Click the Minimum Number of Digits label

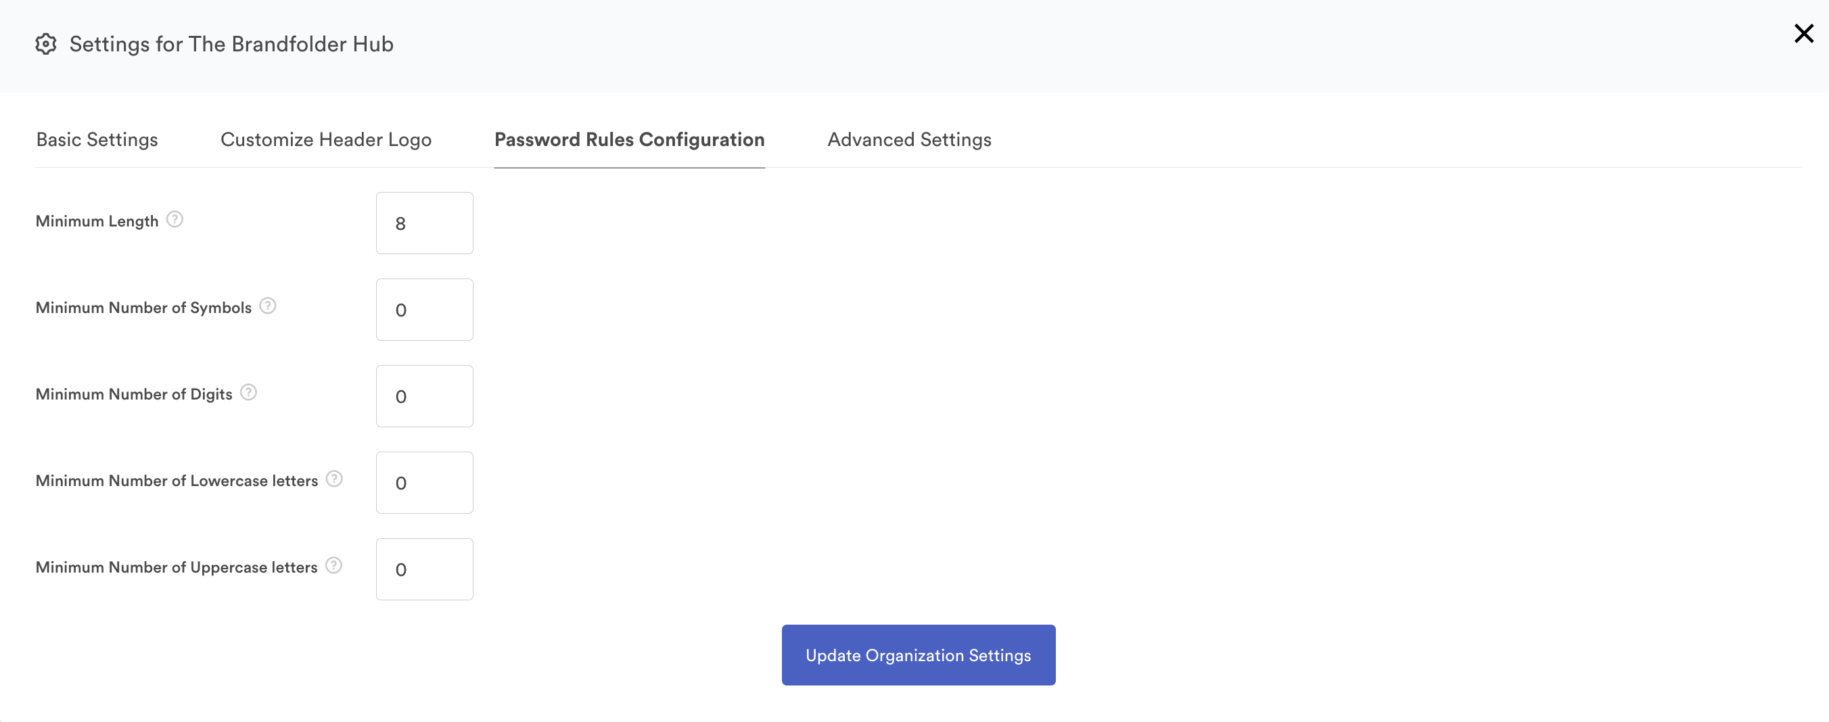tap(134, 395)
